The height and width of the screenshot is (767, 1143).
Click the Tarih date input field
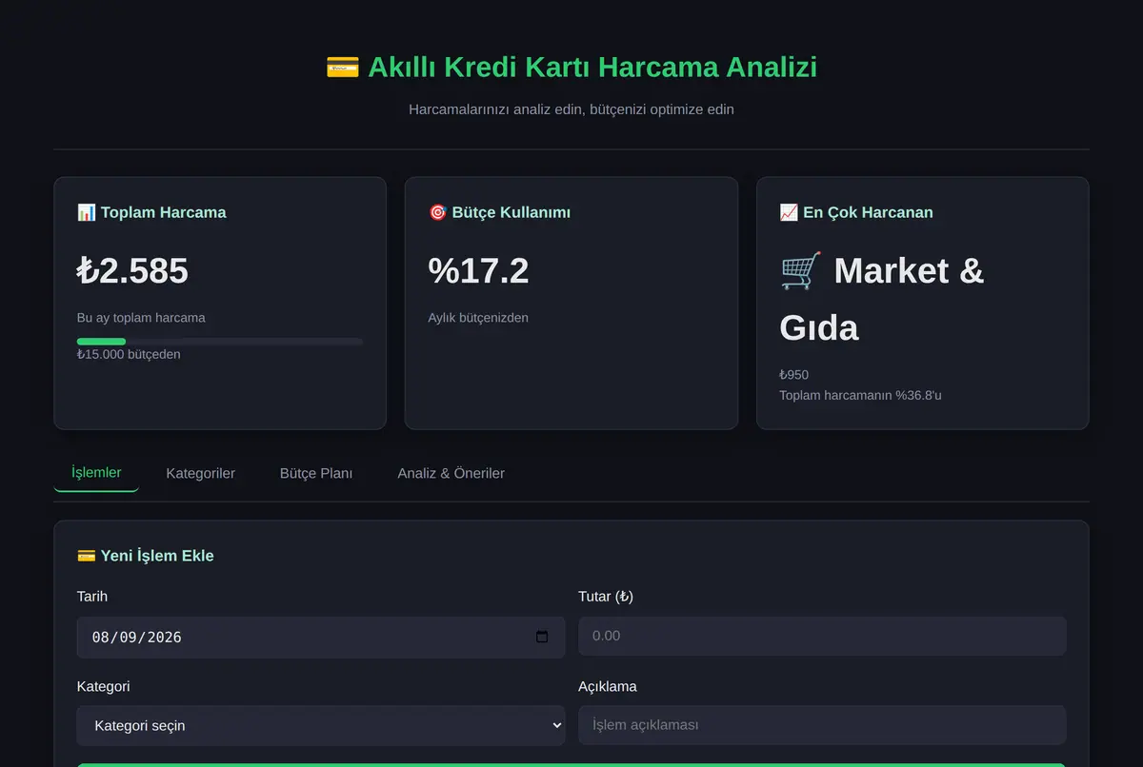pyautogui.click(x=321, y=637)
